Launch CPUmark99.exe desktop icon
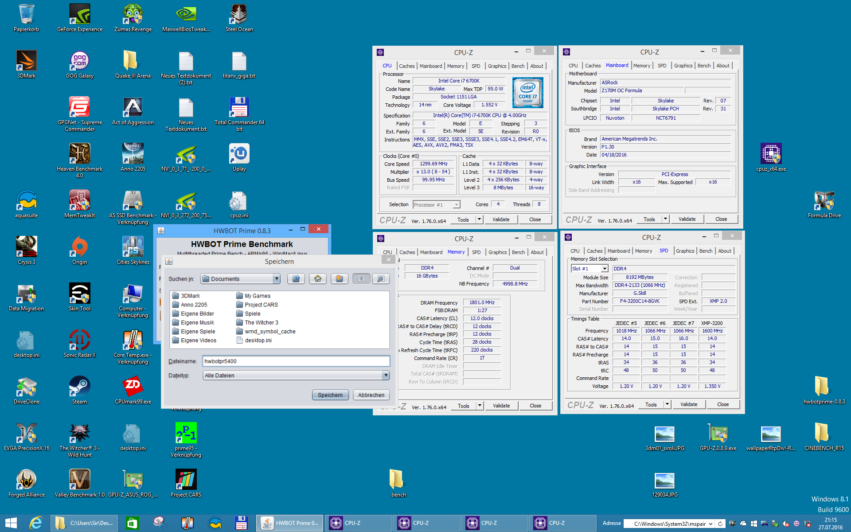Viewport: 851px width, 532px height. click(133, 390)
